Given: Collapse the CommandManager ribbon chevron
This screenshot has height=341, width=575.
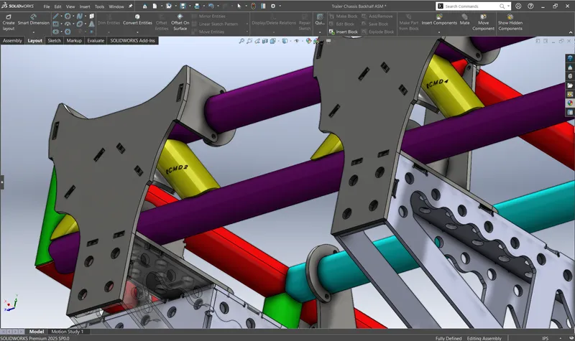Looking at the screenshot, I should tap(571, 32).
